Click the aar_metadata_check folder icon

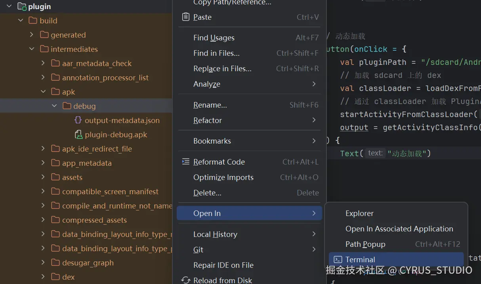click(x=55, y=63)
